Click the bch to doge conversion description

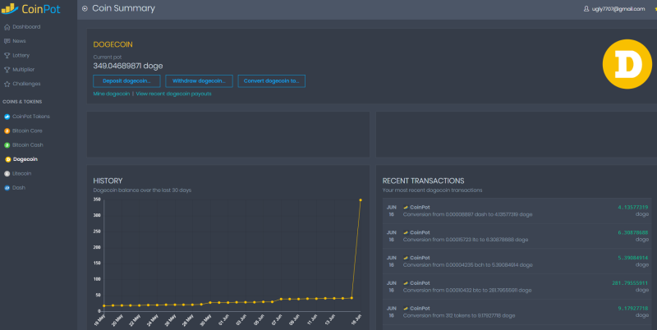(467, 265)
